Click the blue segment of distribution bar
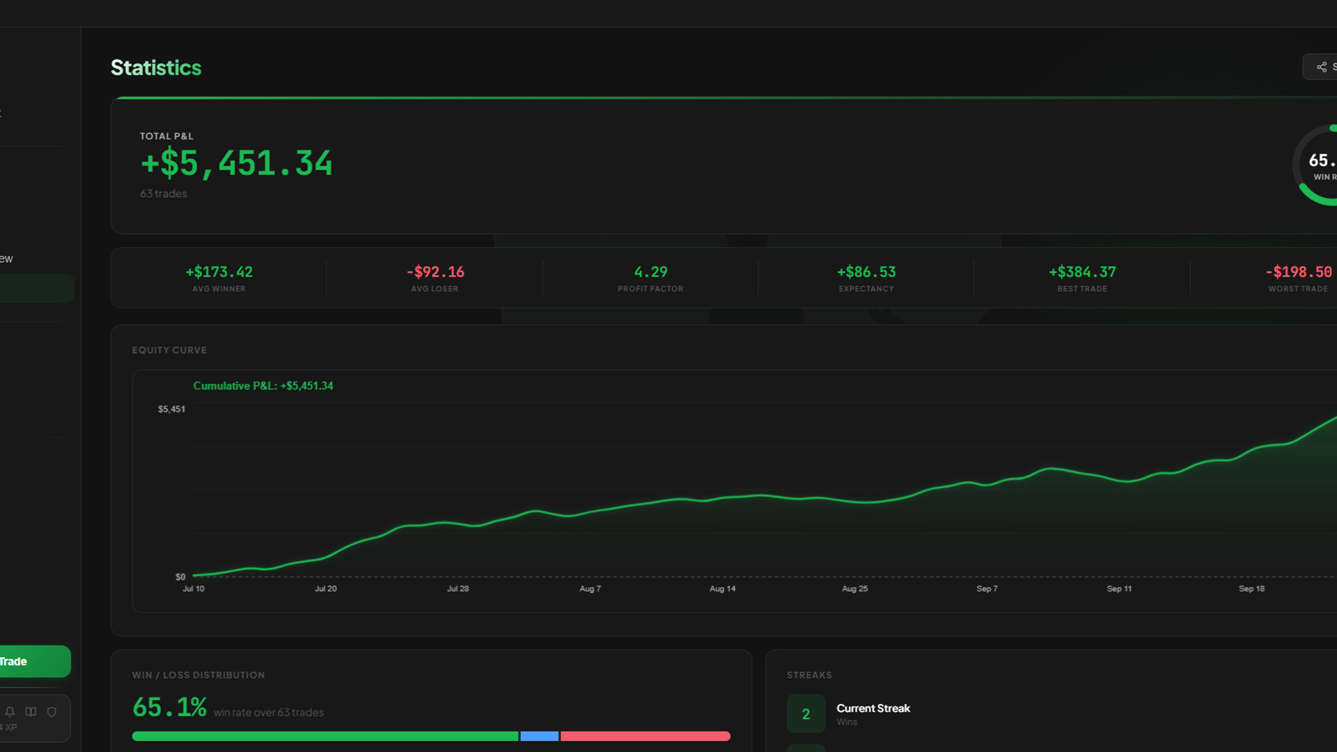1337x752 pixels. 540,736
